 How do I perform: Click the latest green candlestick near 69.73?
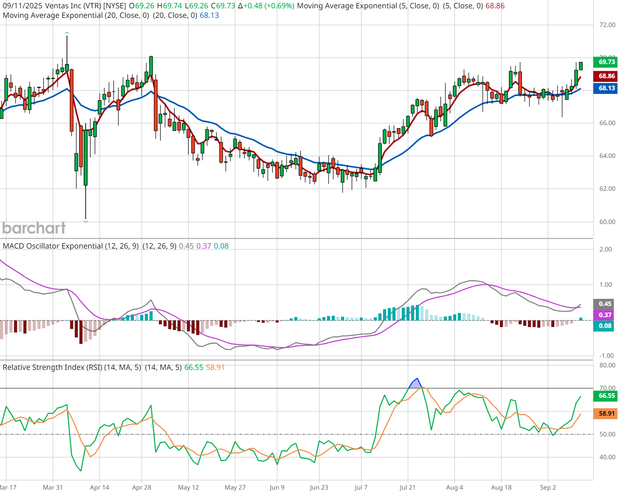pos(581,66)
